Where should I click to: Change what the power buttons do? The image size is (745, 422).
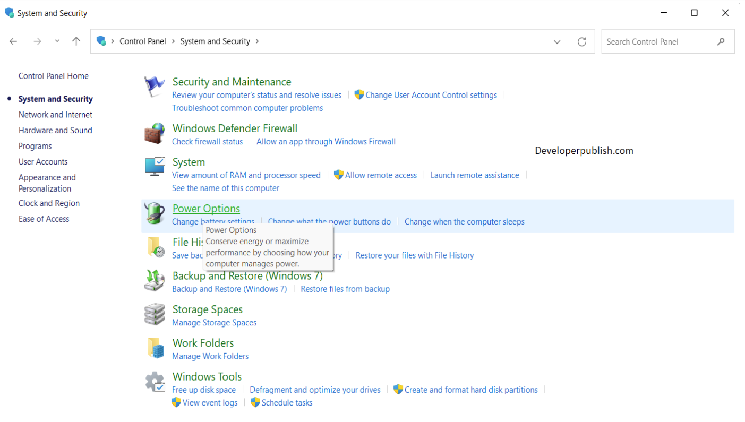329,221
